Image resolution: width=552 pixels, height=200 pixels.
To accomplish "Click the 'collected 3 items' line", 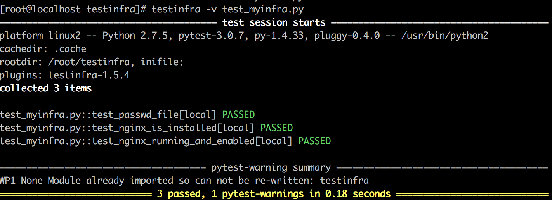I will (46, 88).
